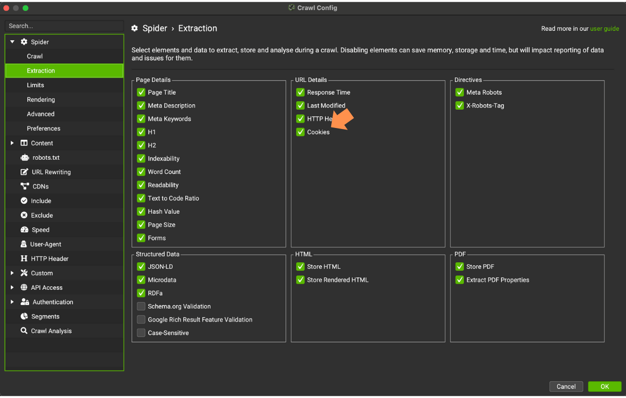
Task: Disable the Cookies extraction checkbox
Action: 300,132
